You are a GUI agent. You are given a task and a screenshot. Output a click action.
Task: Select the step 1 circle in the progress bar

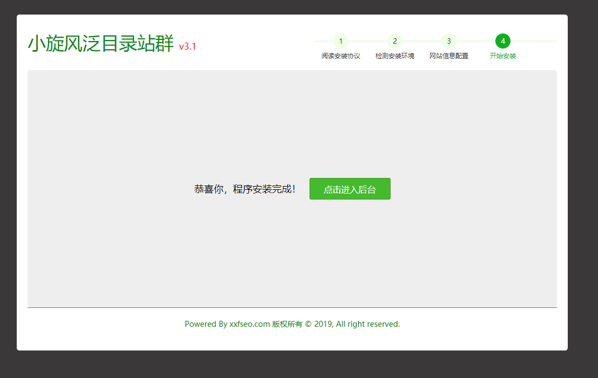340,41
